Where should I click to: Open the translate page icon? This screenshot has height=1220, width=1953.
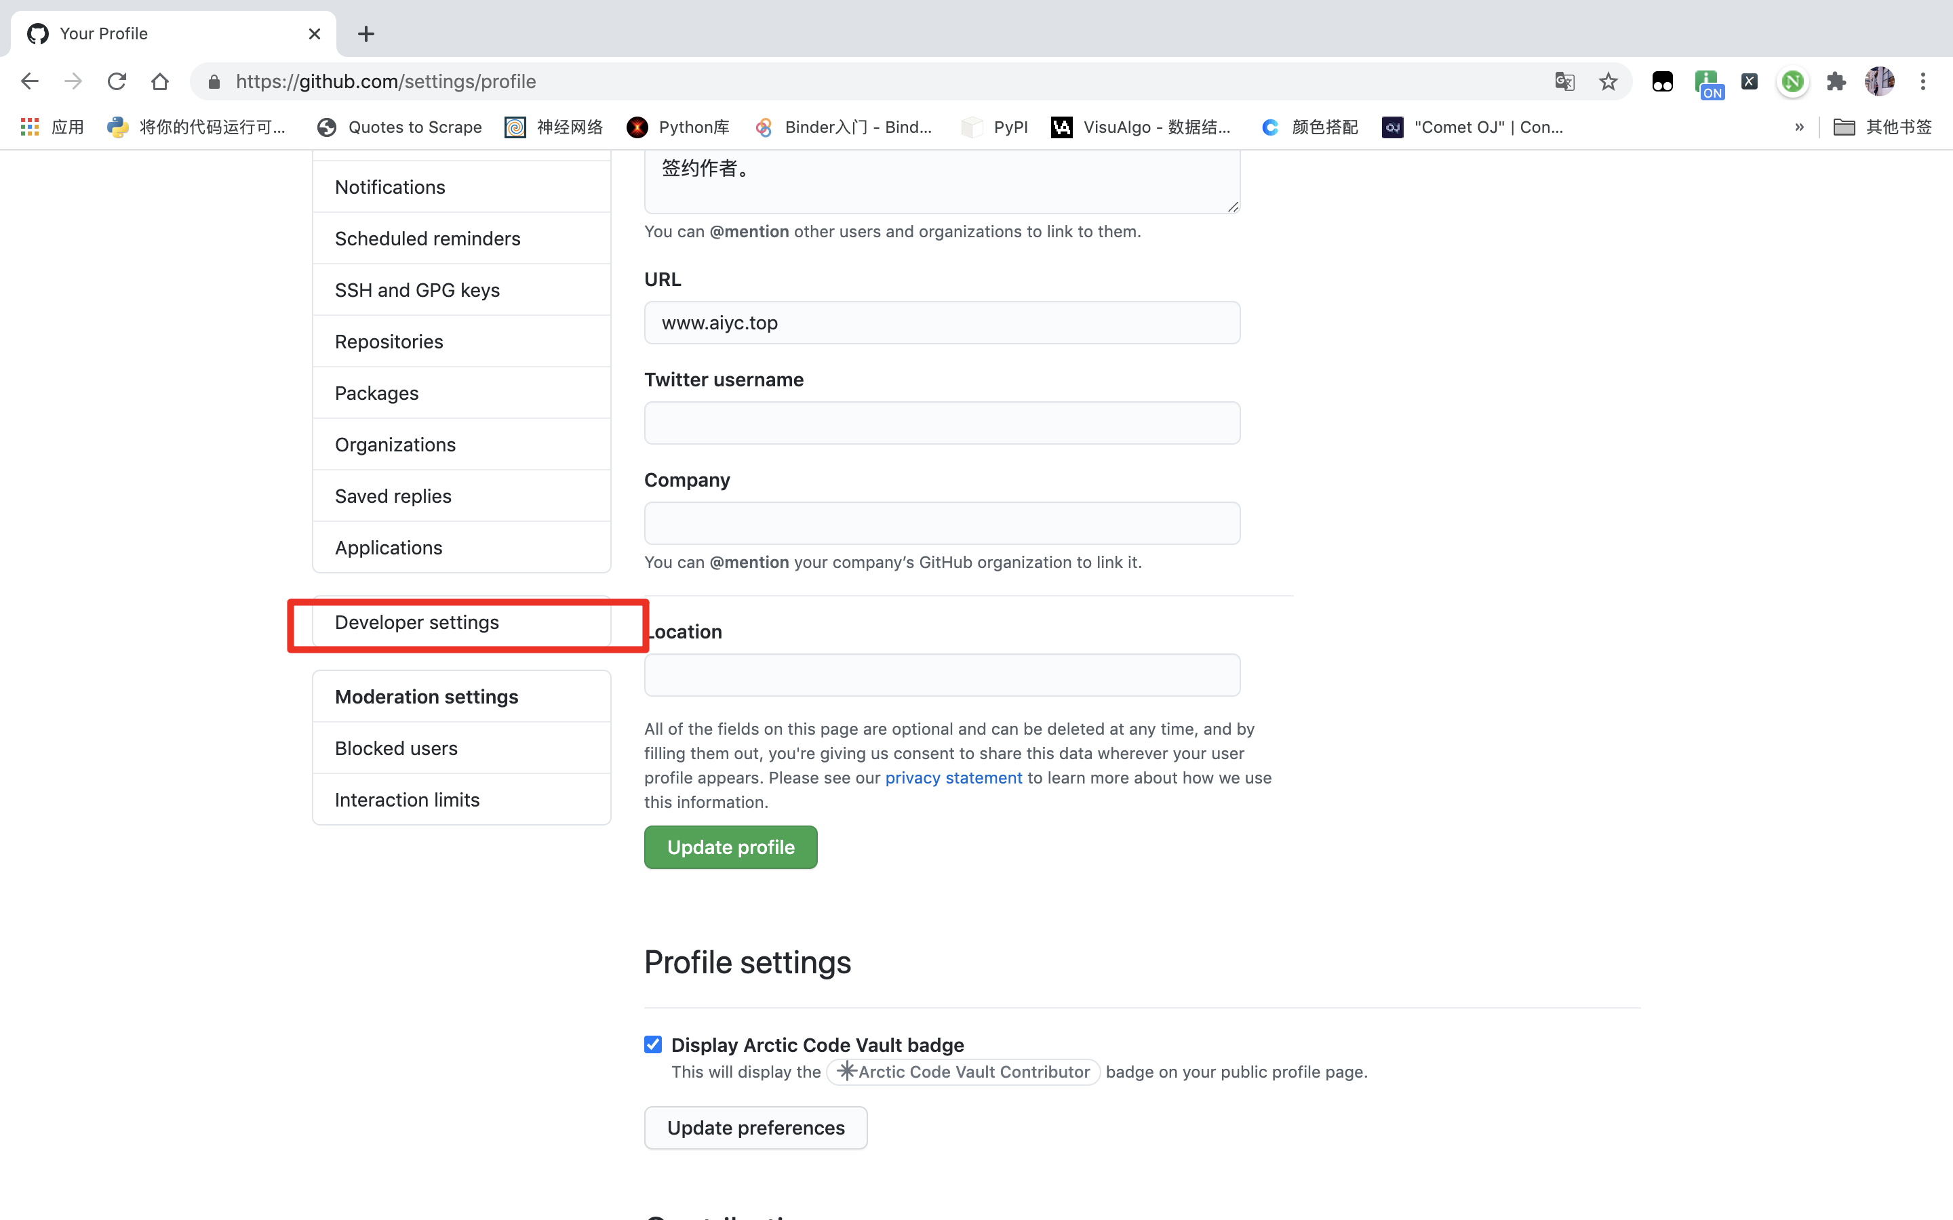point(1564,81)
